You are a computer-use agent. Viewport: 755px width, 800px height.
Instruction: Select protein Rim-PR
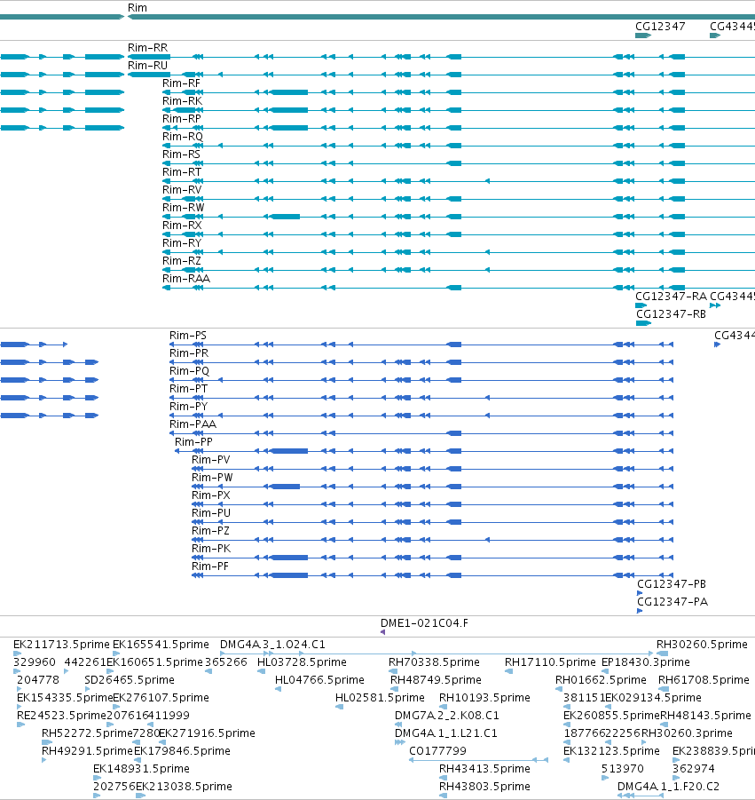189,353
